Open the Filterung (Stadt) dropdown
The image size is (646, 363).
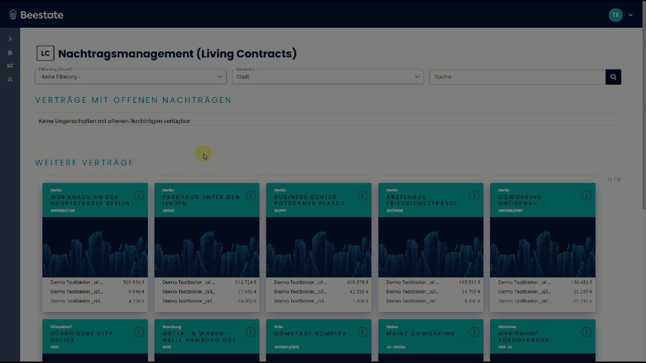131,77
